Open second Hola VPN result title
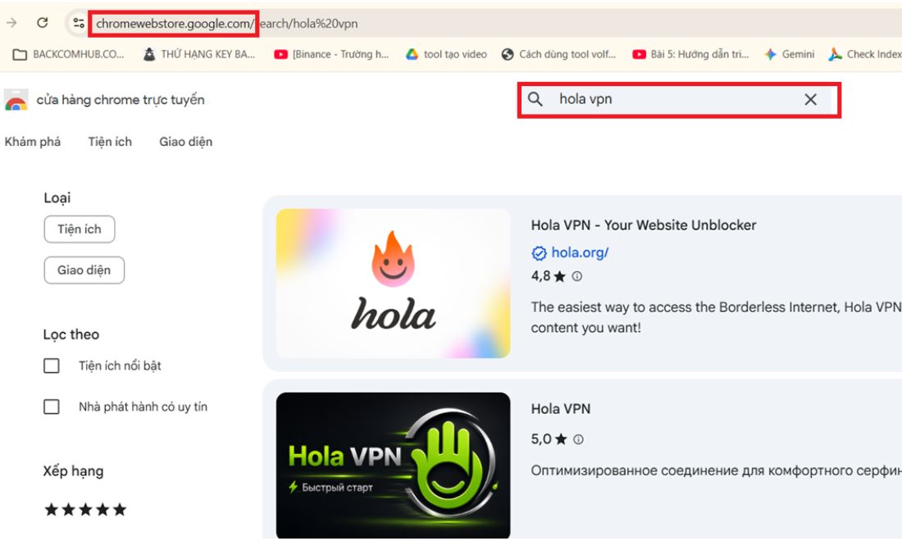 (561, 409)
